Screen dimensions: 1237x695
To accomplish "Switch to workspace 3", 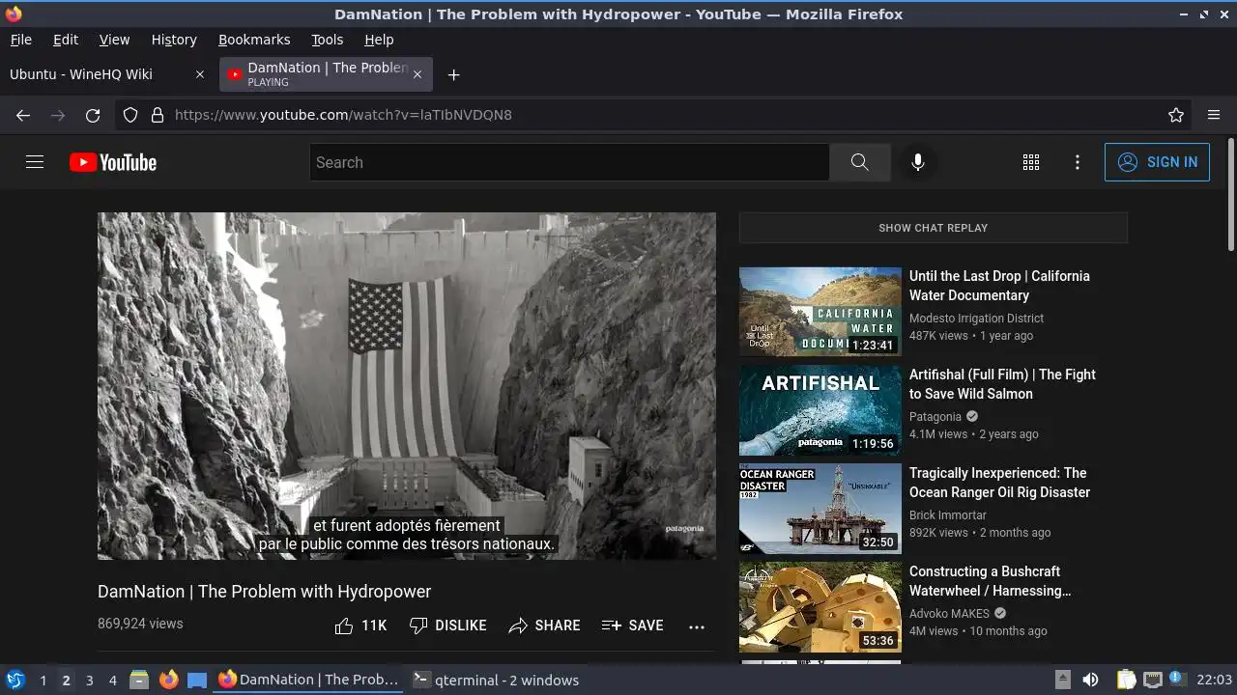I will [x=89, y=681].
